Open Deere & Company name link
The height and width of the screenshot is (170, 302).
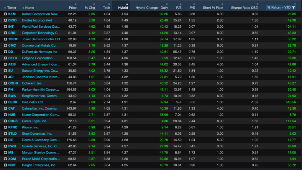[41, 140]
